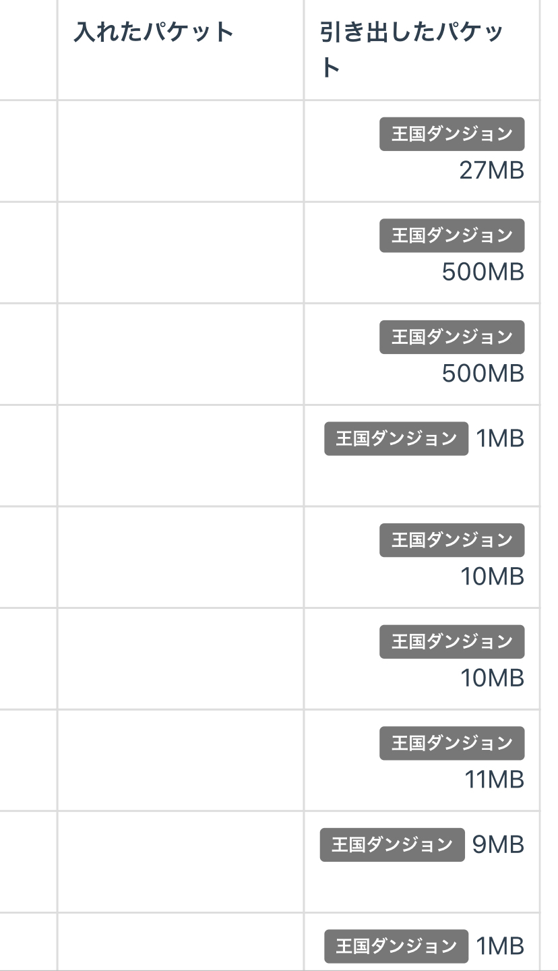Click the second 500MB packet value
The width and height of the screenshot is (558, 971).
(483, 373)
